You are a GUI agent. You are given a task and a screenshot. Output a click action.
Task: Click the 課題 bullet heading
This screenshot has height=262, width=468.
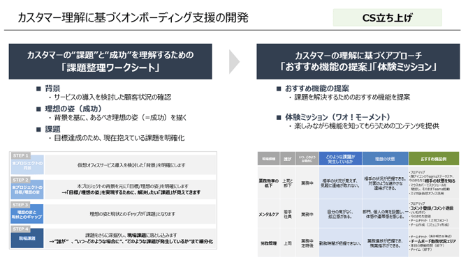(53, 129)
